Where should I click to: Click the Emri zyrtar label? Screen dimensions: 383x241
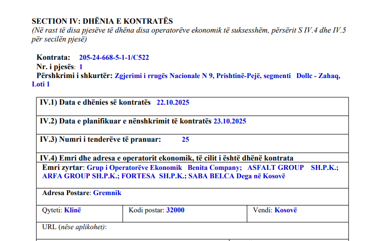tap(64, 167)
